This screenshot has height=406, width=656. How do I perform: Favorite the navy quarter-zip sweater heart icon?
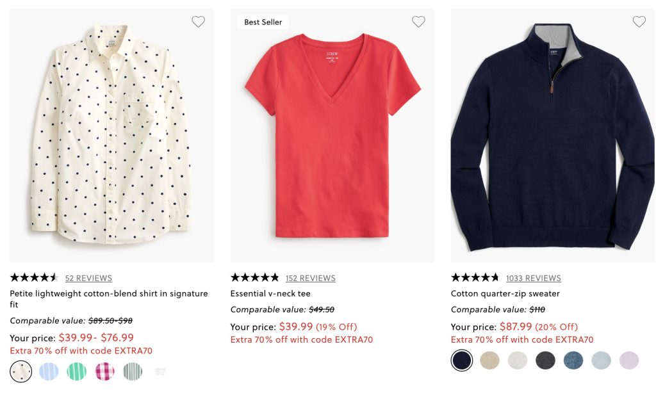point(639,21)
